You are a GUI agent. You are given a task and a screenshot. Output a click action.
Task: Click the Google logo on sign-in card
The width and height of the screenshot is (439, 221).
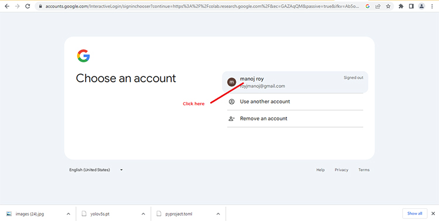point(84,56)
